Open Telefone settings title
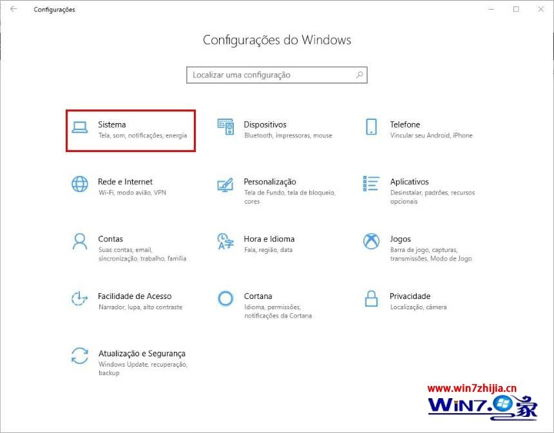 [405, 124]
